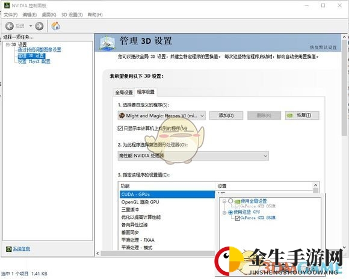The image size is (349, 279).
Task: Click the Forward navigation arrow icon
Action: [x=39, y=26]
